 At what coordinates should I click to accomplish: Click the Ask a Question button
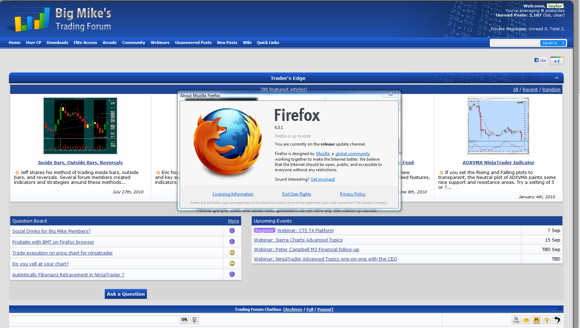(x=126, y=294)
